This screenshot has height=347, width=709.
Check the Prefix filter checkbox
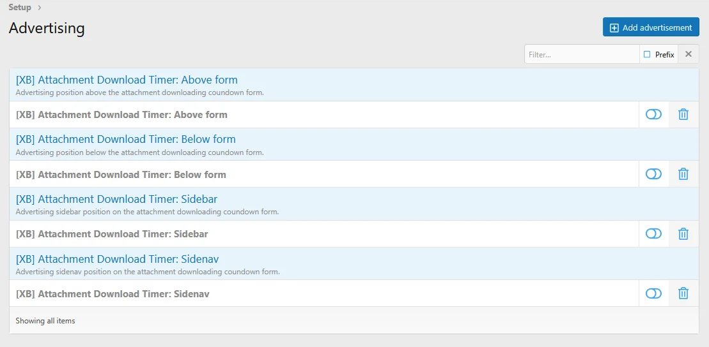(647, 55)
